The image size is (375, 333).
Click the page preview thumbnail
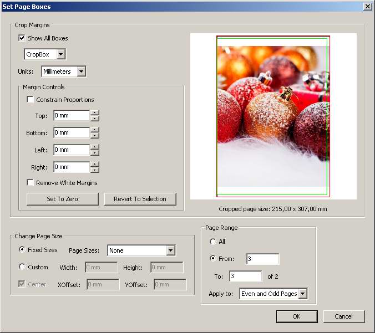coord(273,116)
